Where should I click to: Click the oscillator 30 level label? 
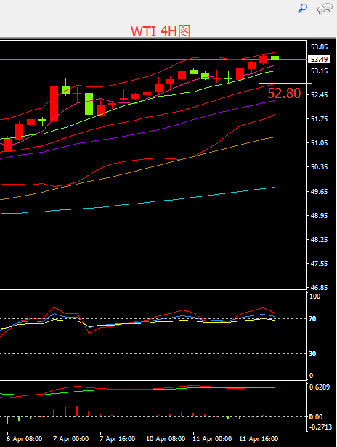(312, 354)
